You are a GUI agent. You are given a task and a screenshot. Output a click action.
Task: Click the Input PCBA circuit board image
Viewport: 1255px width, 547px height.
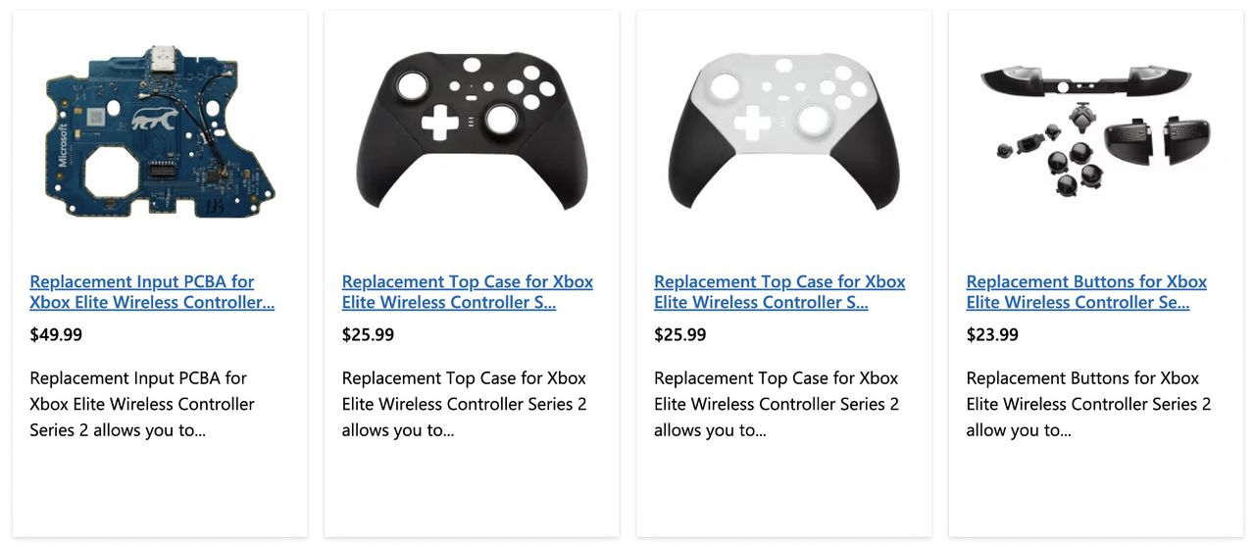(160, 132)
